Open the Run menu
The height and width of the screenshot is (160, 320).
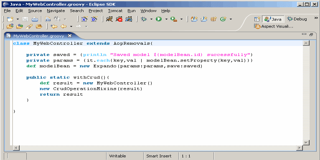[132, 11]
